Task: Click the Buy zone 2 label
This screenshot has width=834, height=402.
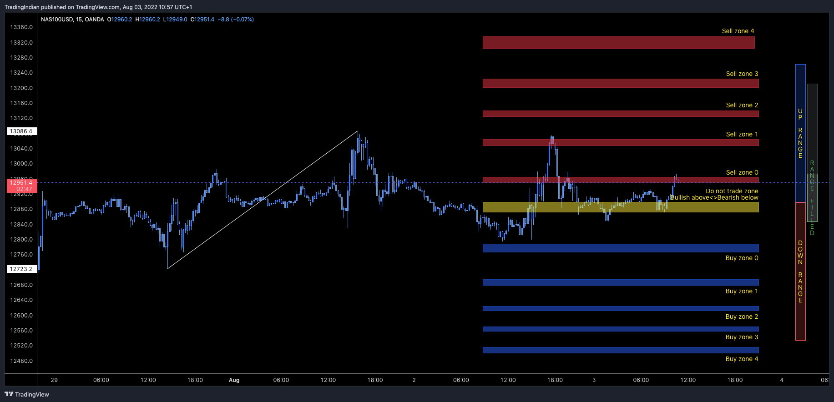Action: [742, 317]
